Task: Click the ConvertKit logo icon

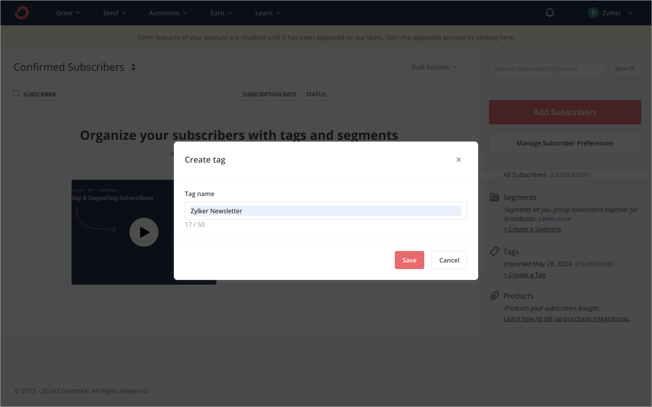Action: click(x=22, y=13)
